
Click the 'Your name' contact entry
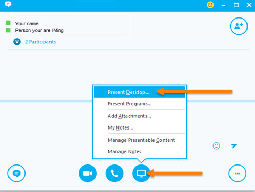coord(27,23)
